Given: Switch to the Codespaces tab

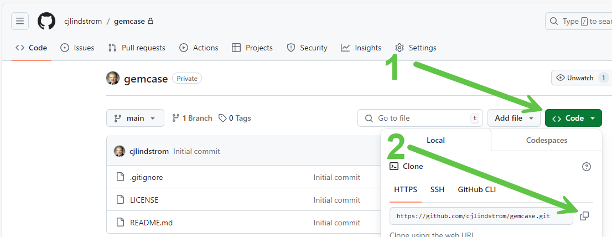Looking at the screenshot, I should [x=547, y=140].
